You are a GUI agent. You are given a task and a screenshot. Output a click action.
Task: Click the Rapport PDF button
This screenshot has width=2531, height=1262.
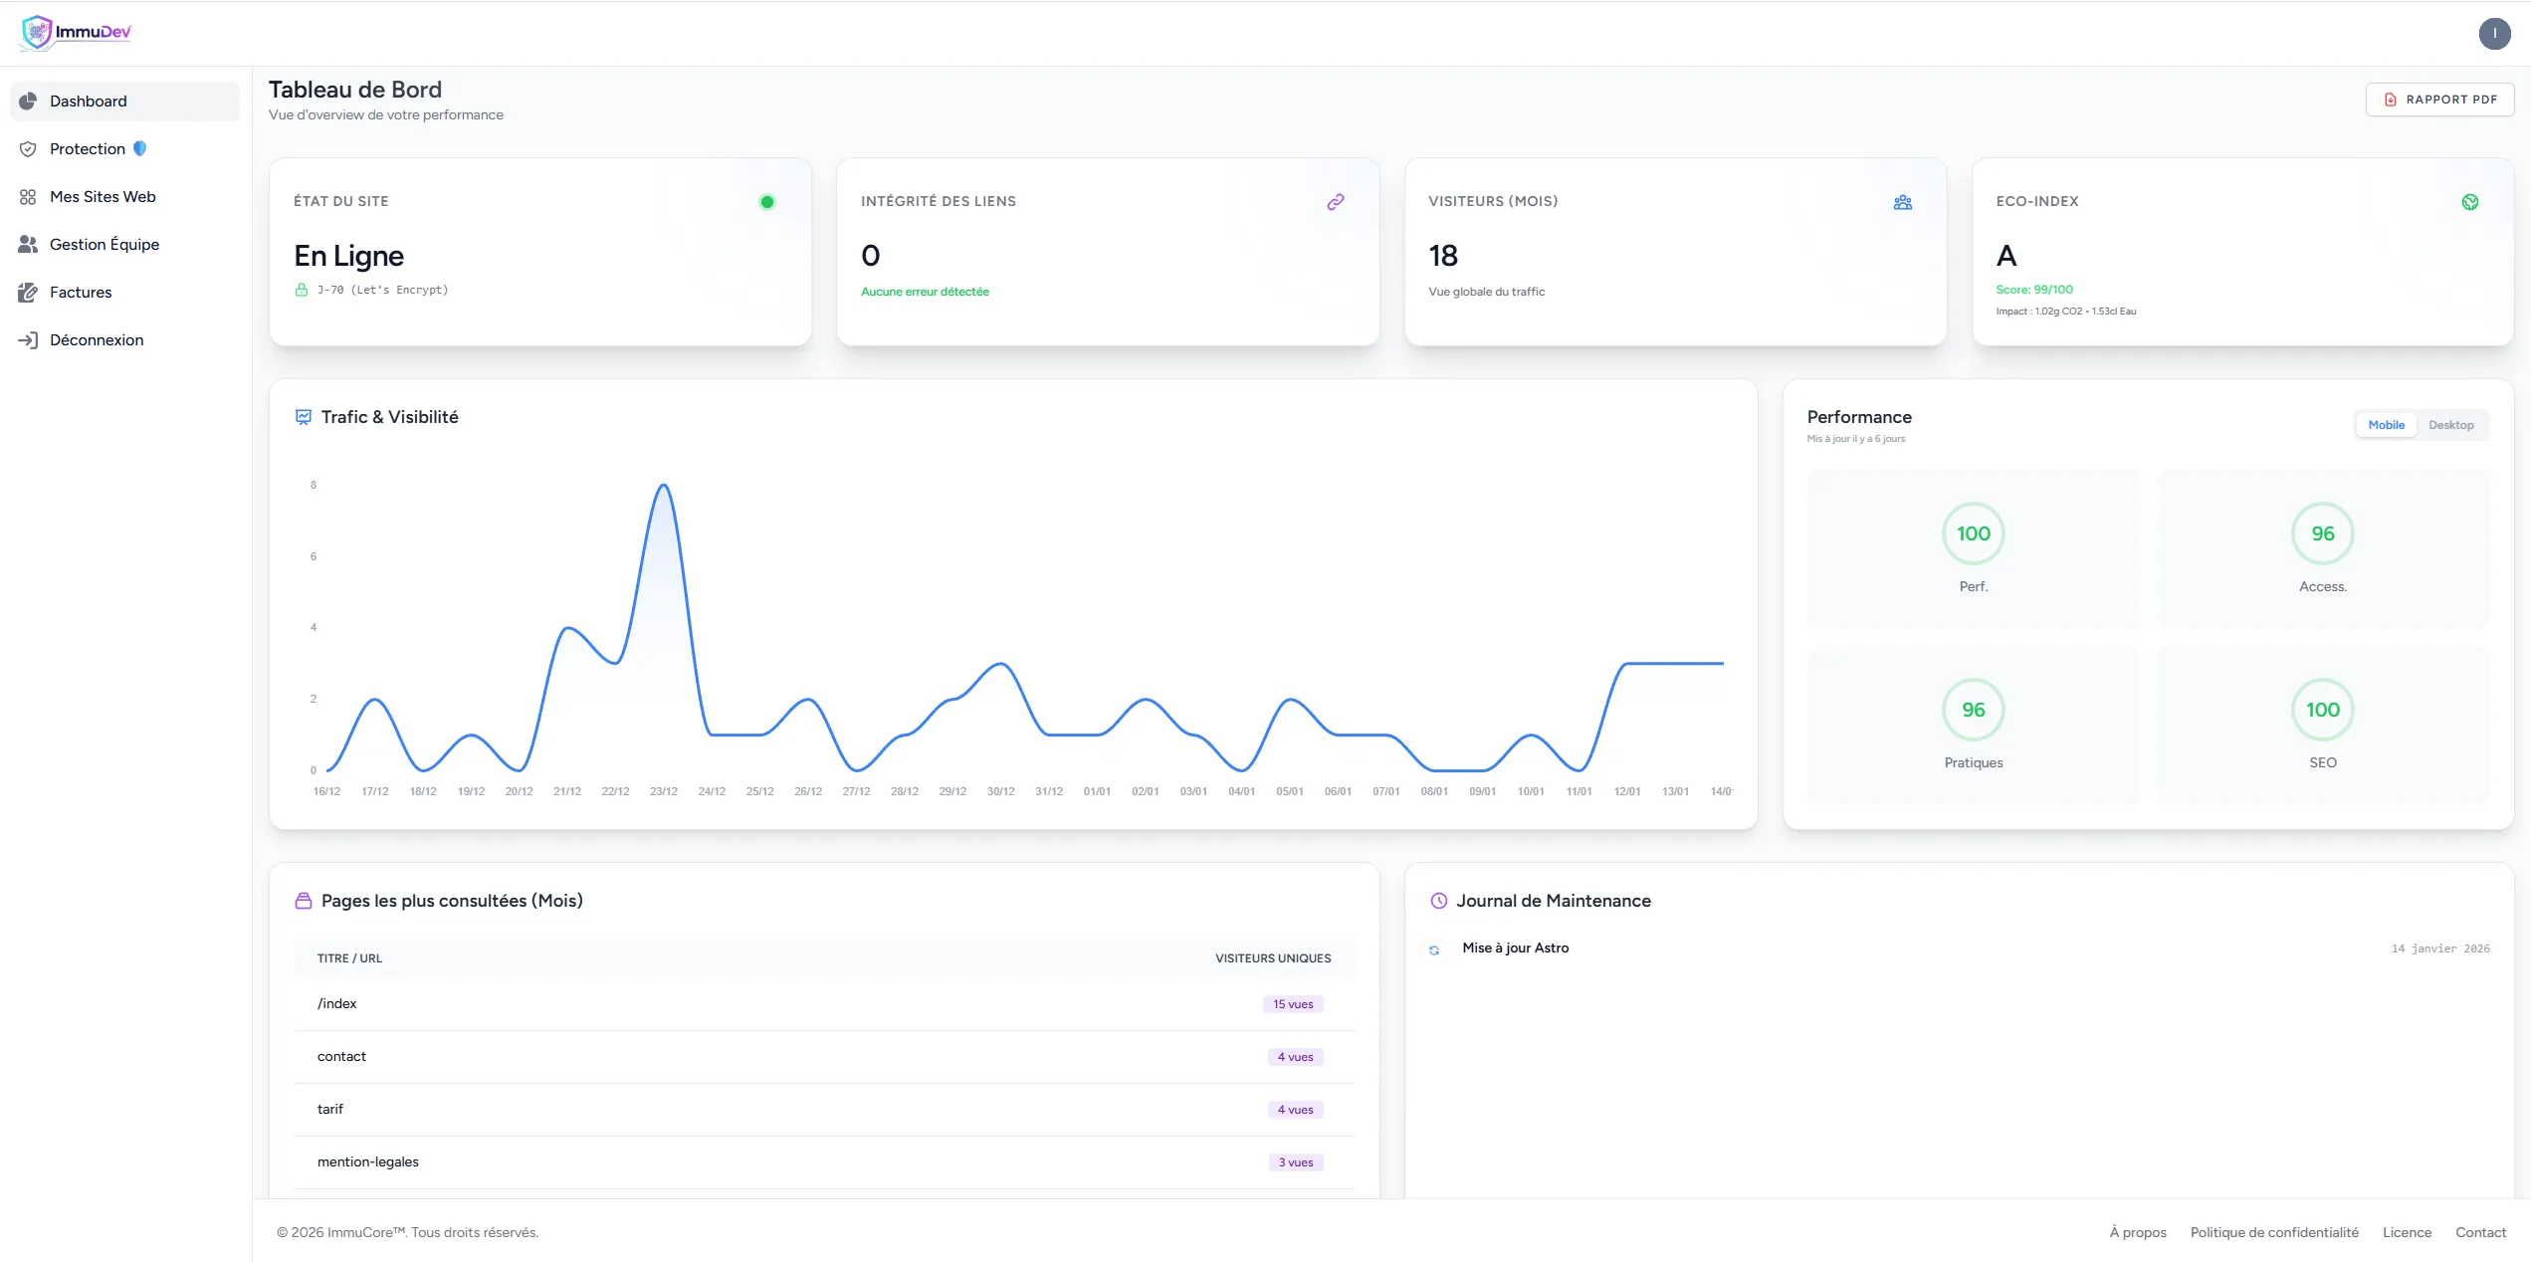(x=2439, y=99)
